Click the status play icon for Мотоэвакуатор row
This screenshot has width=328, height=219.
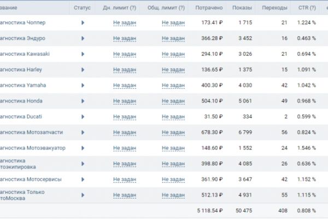point(83,148)
